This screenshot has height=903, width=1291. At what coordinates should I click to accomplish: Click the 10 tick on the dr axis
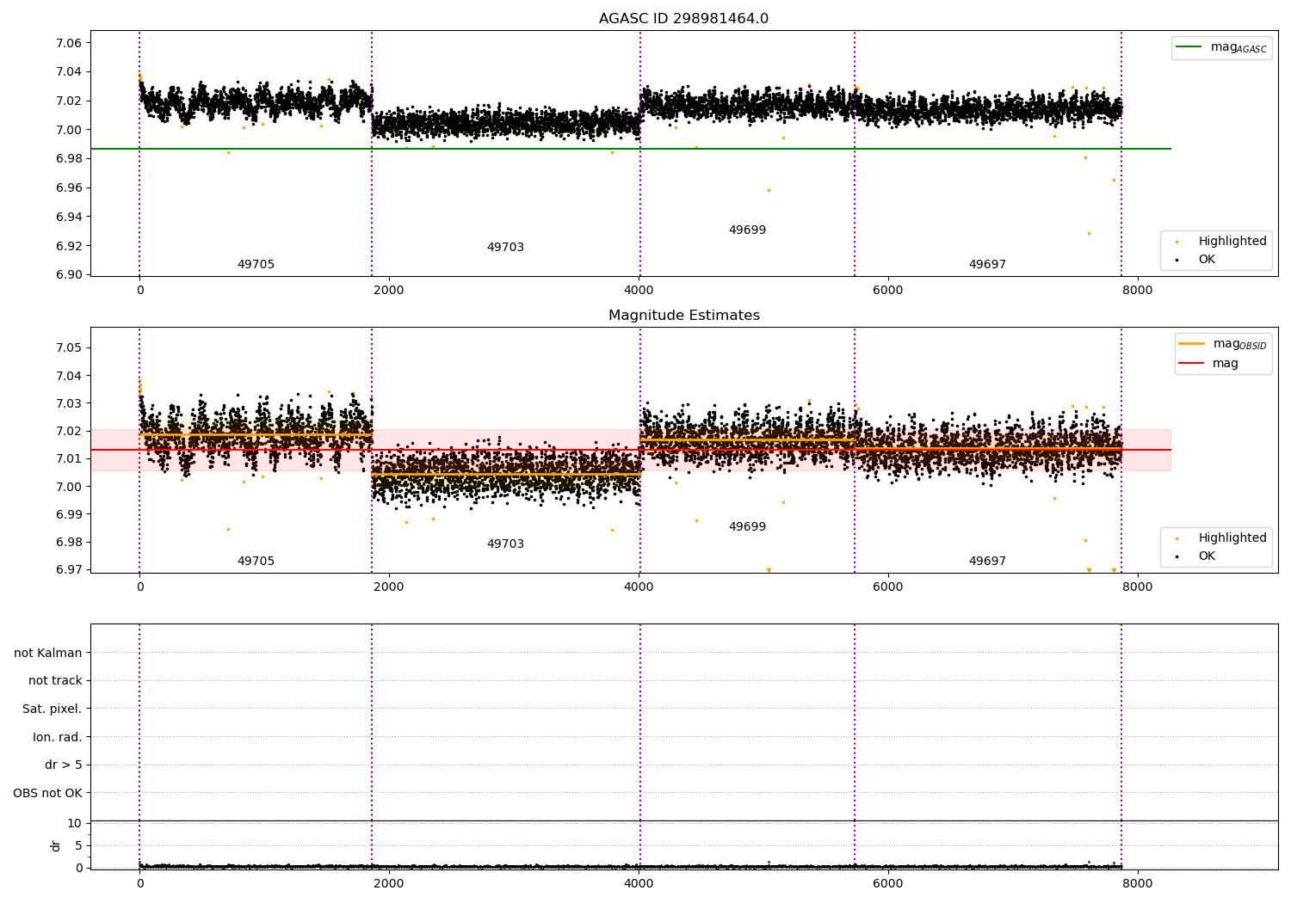(75, 824)
